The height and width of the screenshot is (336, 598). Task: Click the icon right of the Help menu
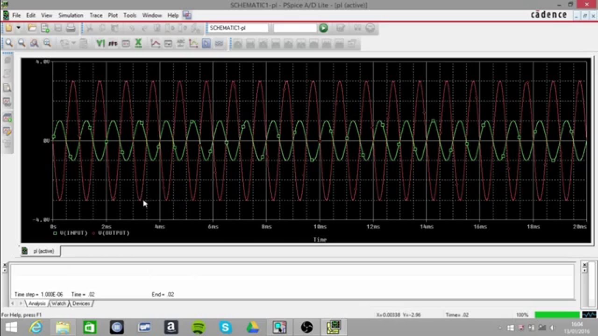coord(187,15)
